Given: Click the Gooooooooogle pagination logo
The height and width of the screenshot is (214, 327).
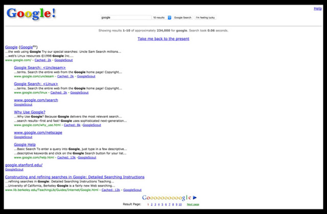Looking at the screenshot, I should [167, 198].
